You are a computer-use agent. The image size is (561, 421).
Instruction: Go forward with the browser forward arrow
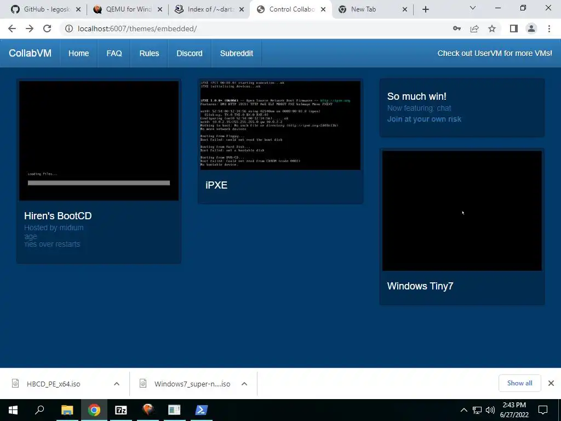[x=30, y=29]
